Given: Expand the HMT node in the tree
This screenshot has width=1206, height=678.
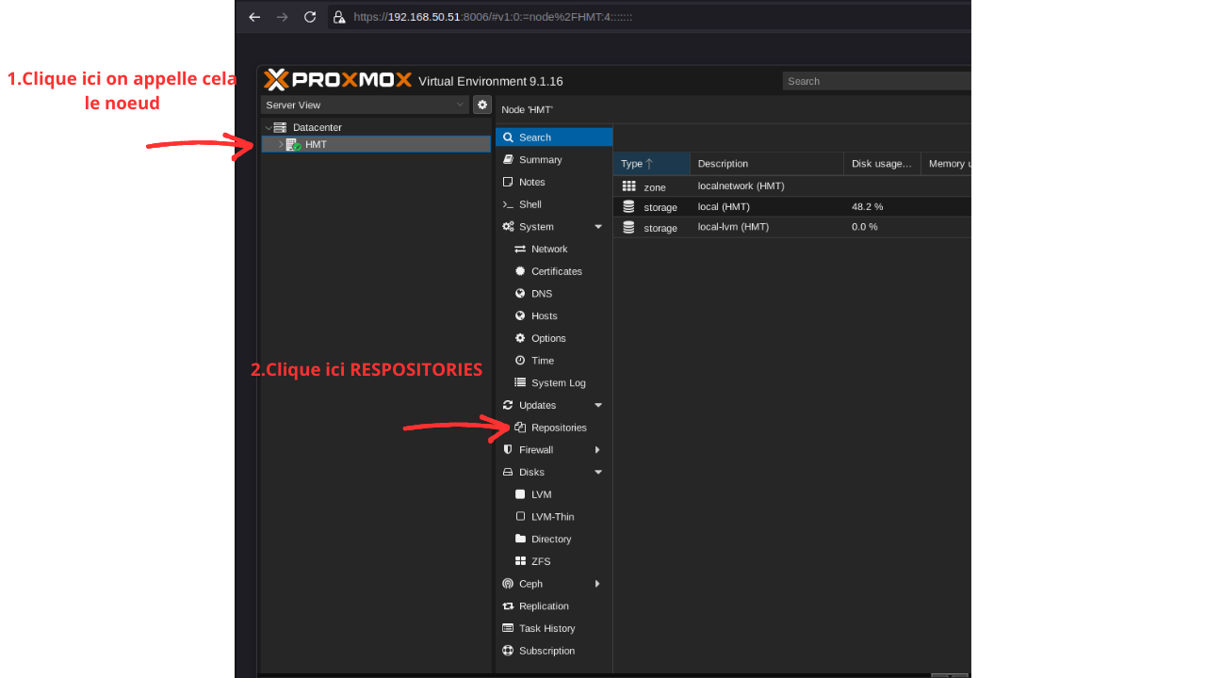Looking at the screenshot, I should tap(280, 145).
